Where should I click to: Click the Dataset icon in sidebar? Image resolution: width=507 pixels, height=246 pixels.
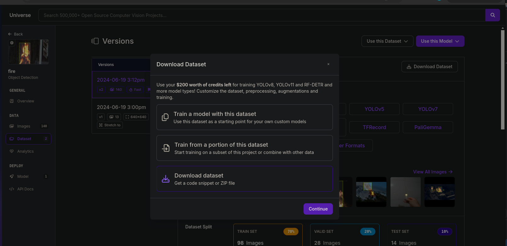coord(12,139)
